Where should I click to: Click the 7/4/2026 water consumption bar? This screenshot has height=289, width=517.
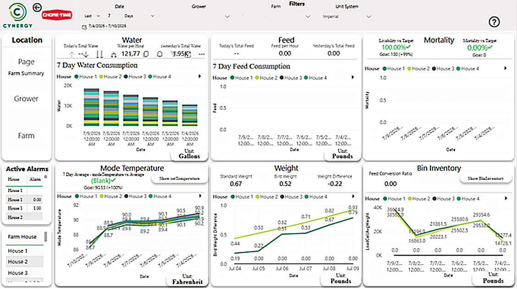pyautogui.click(x=189, y=115)
